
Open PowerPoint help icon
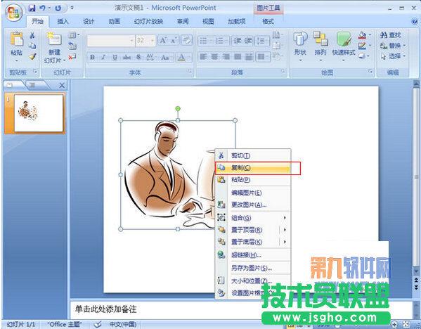[x=415, y=21]
